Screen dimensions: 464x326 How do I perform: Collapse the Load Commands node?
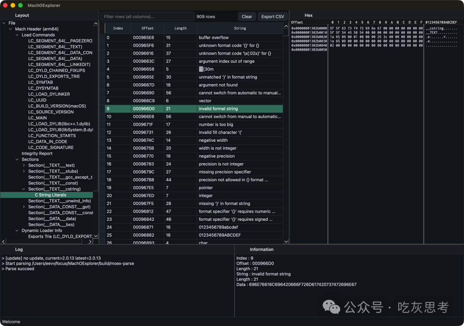[17, 35]
